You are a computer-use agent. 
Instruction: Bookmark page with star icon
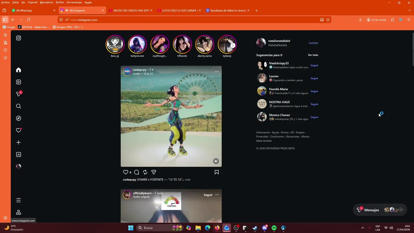pyautogui.click(x=328, y=20)
